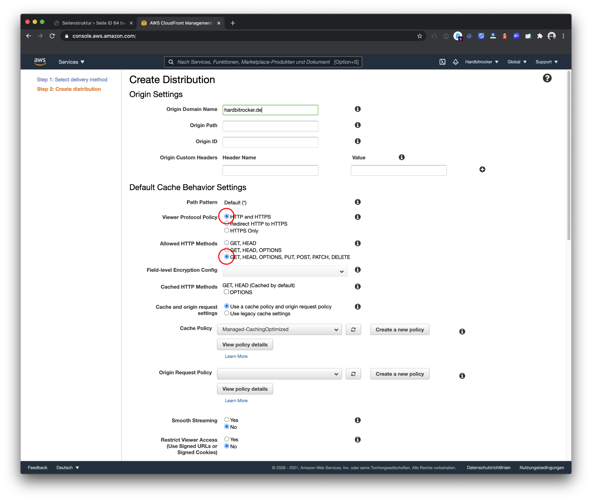Open the notifications bell icon
The image size is (592, 501).
(x=456, y=62)
